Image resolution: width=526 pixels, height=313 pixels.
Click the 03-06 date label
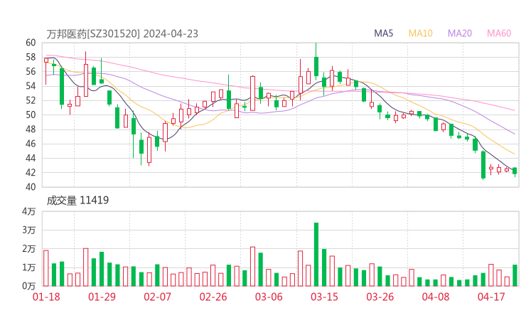click(269, 297)
